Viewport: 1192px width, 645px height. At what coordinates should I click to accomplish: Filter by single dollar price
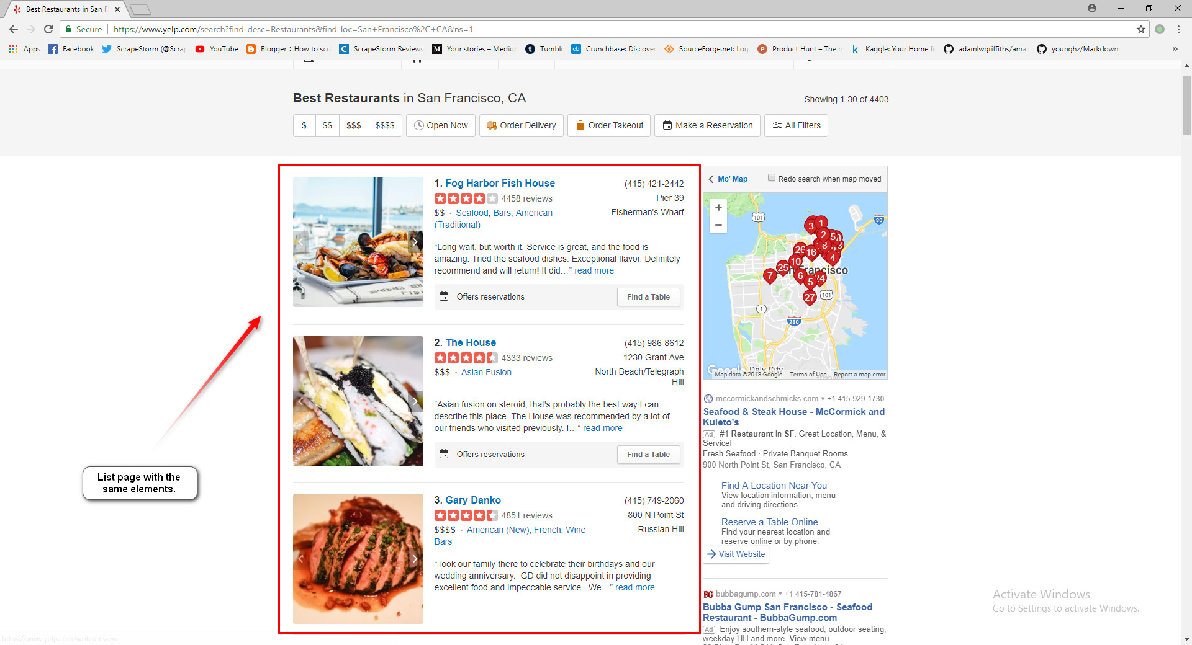point(304,125)
